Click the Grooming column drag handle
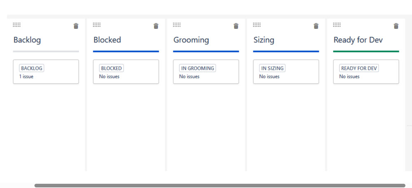The width and height of the screenshot is (412, 188). (x=177, y=25)
